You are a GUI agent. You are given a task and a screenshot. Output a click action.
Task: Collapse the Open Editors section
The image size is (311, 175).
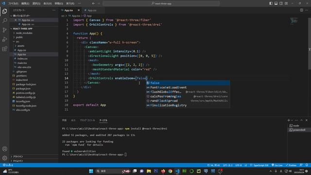click(20, 16)
